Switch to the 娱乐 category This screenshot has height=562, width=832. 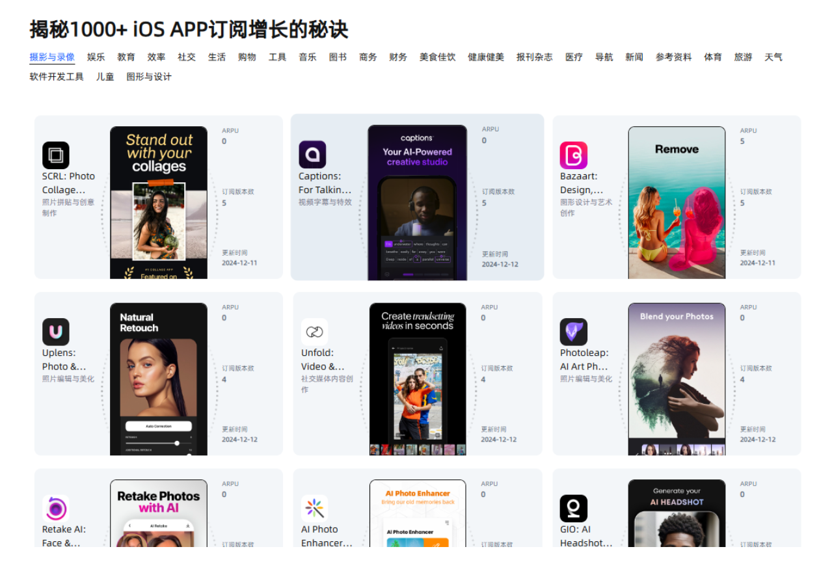(x=96, y=57)
